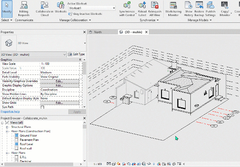The image size is (240, 167).
Task: Expand the Manage Collaboration panel arrow
Action: coord(90,20)
